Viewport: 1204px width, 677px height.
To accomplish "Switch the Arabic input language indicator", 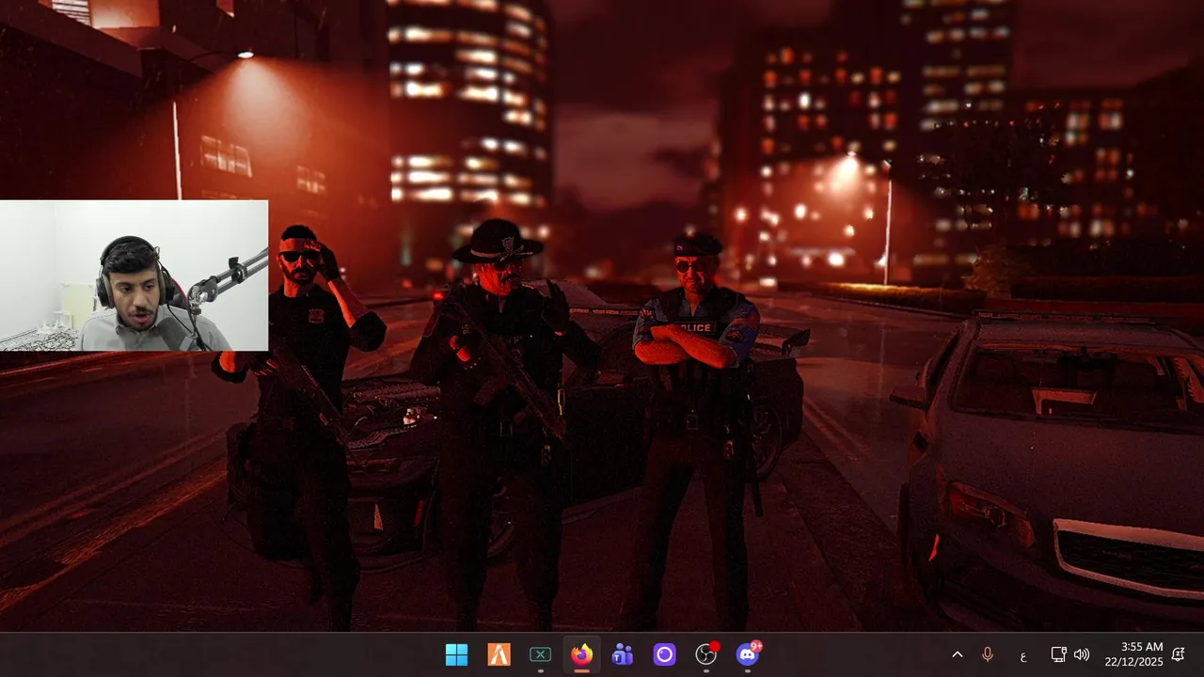I will pos(1022,654).
